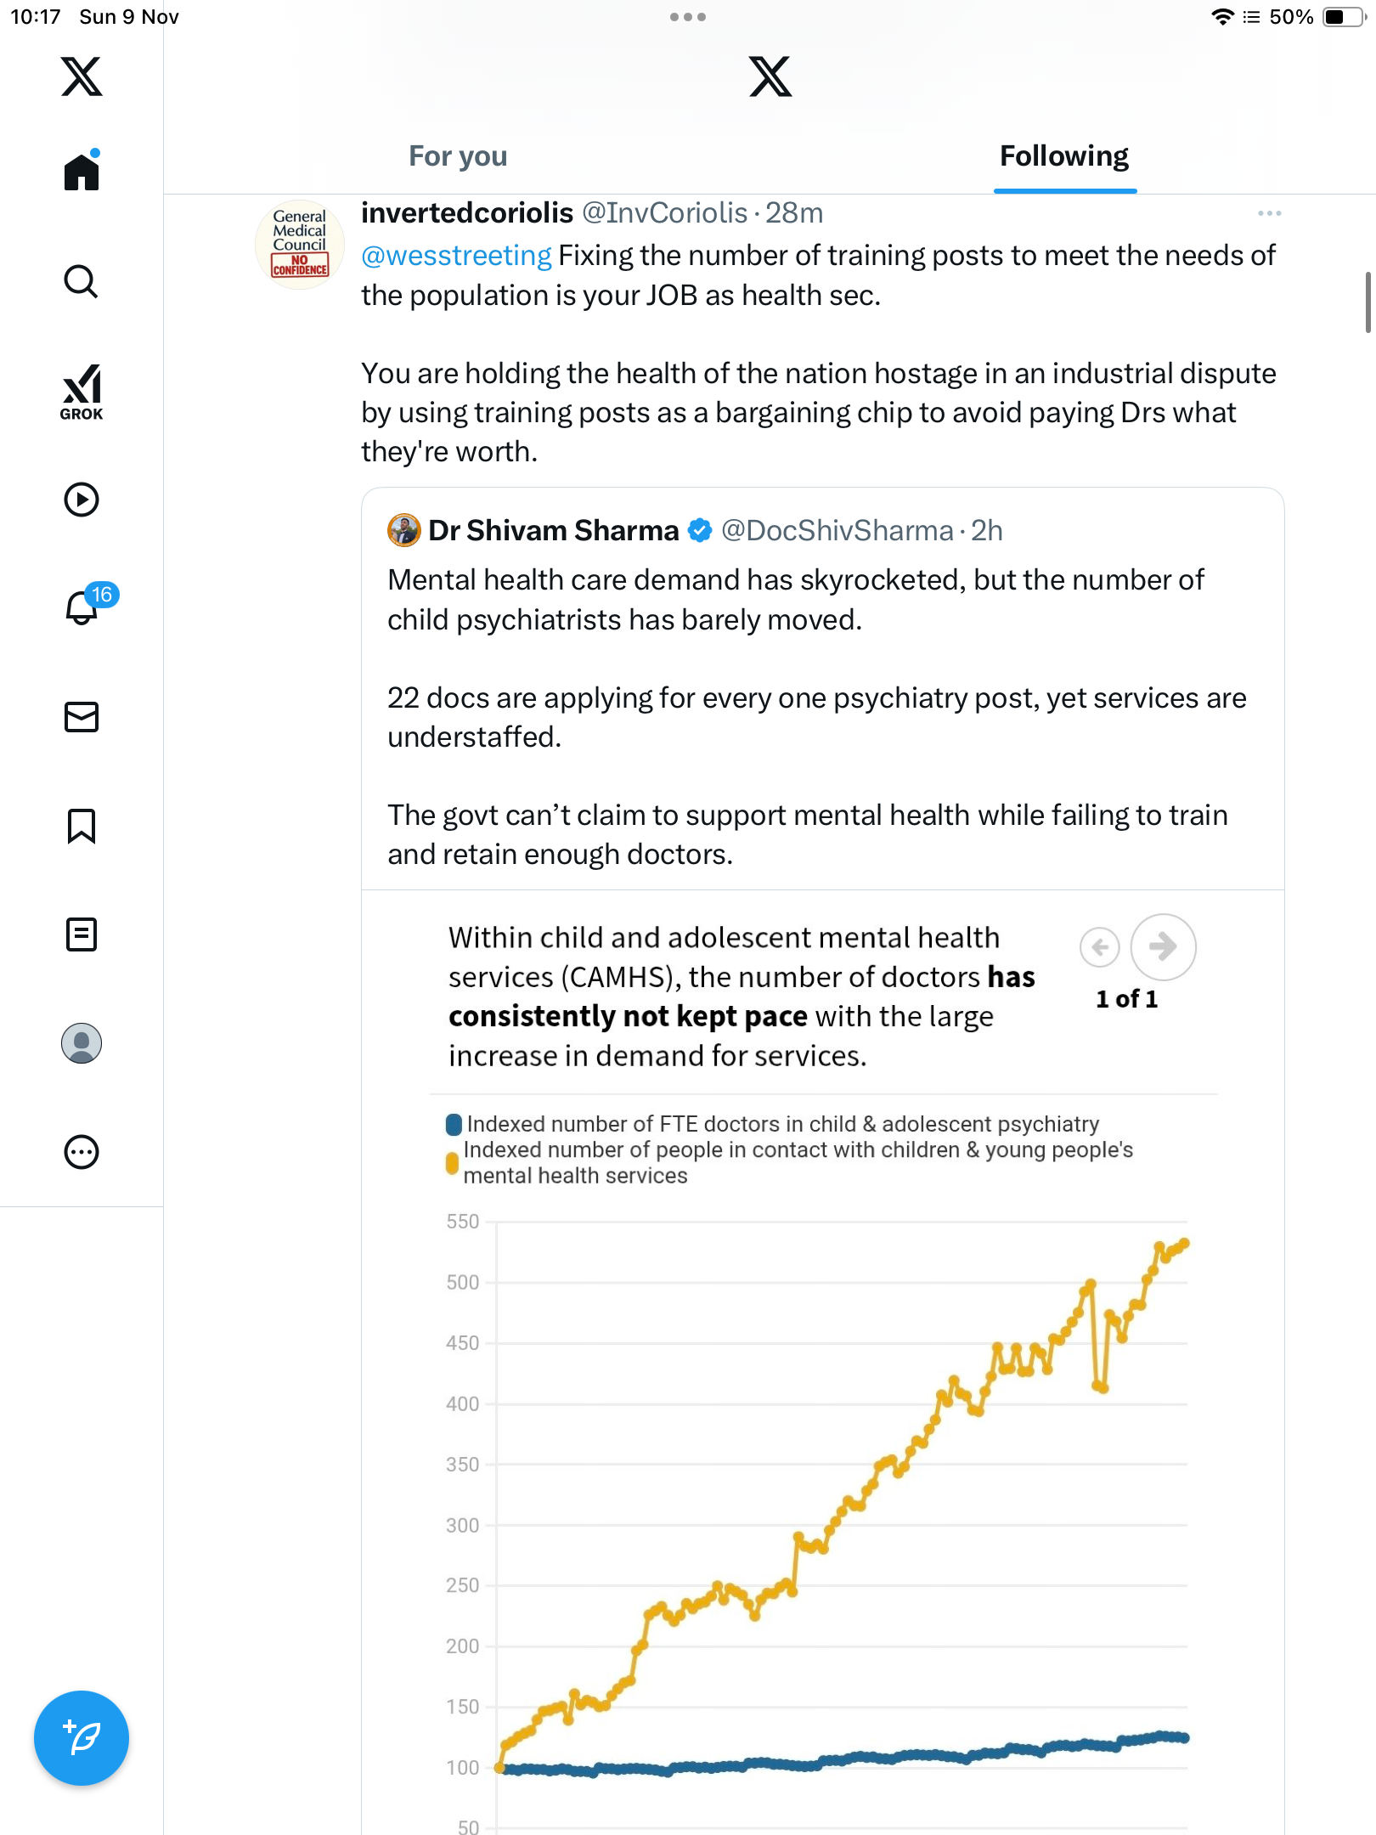The height and width of the screenshot is (1835, 1376).
Task: Tap the compose post button
Action: [x=82, y=1738]
